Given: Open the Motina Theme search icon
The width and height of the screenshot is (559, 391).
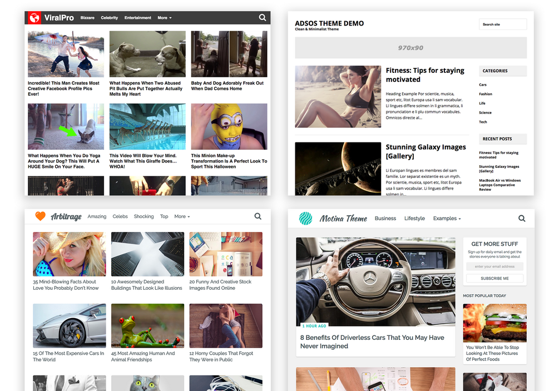Looking at the screenshot, I should point(522,218).
